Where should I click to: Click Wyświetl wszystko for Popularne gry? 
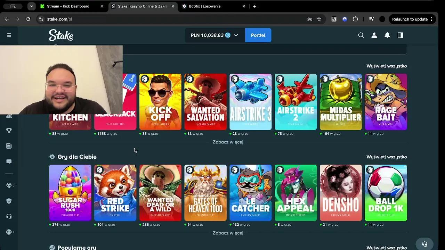point(387,248)
